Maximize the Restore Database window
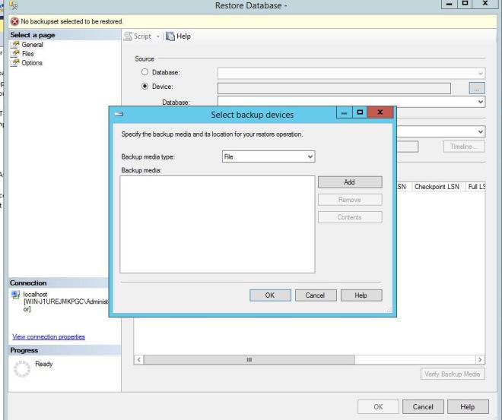 coord(465,4)
